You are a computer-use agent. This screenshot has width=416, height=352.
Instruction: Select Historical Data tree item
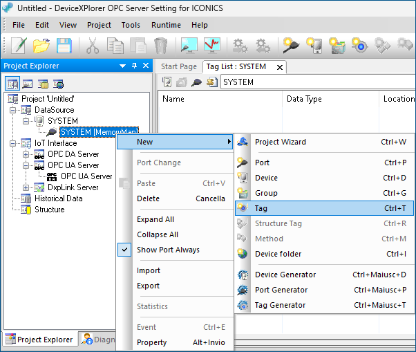click(x=58, y=198)
